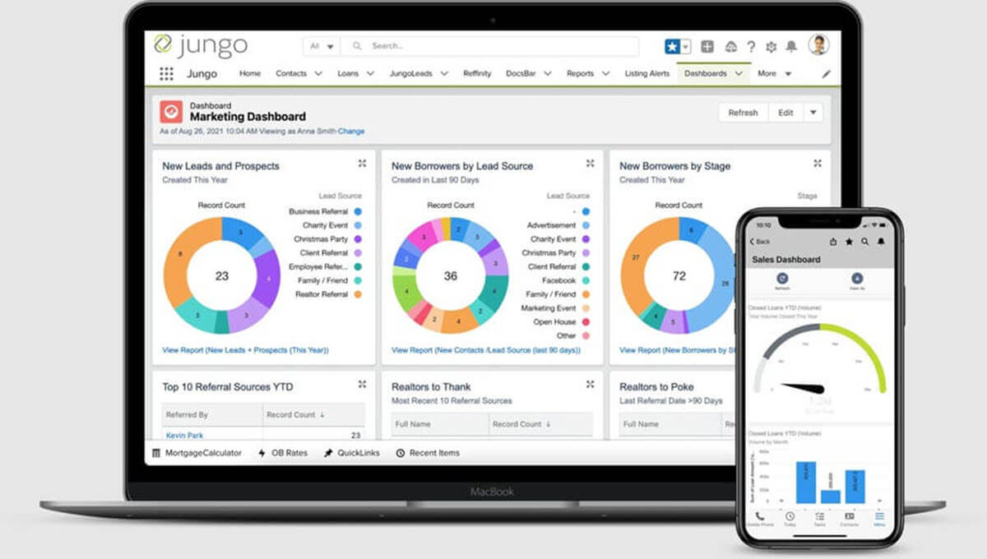Expand the Top 10 Referral Sources widget
Viewport: 987px width, 559px height.
click(362, 384)
